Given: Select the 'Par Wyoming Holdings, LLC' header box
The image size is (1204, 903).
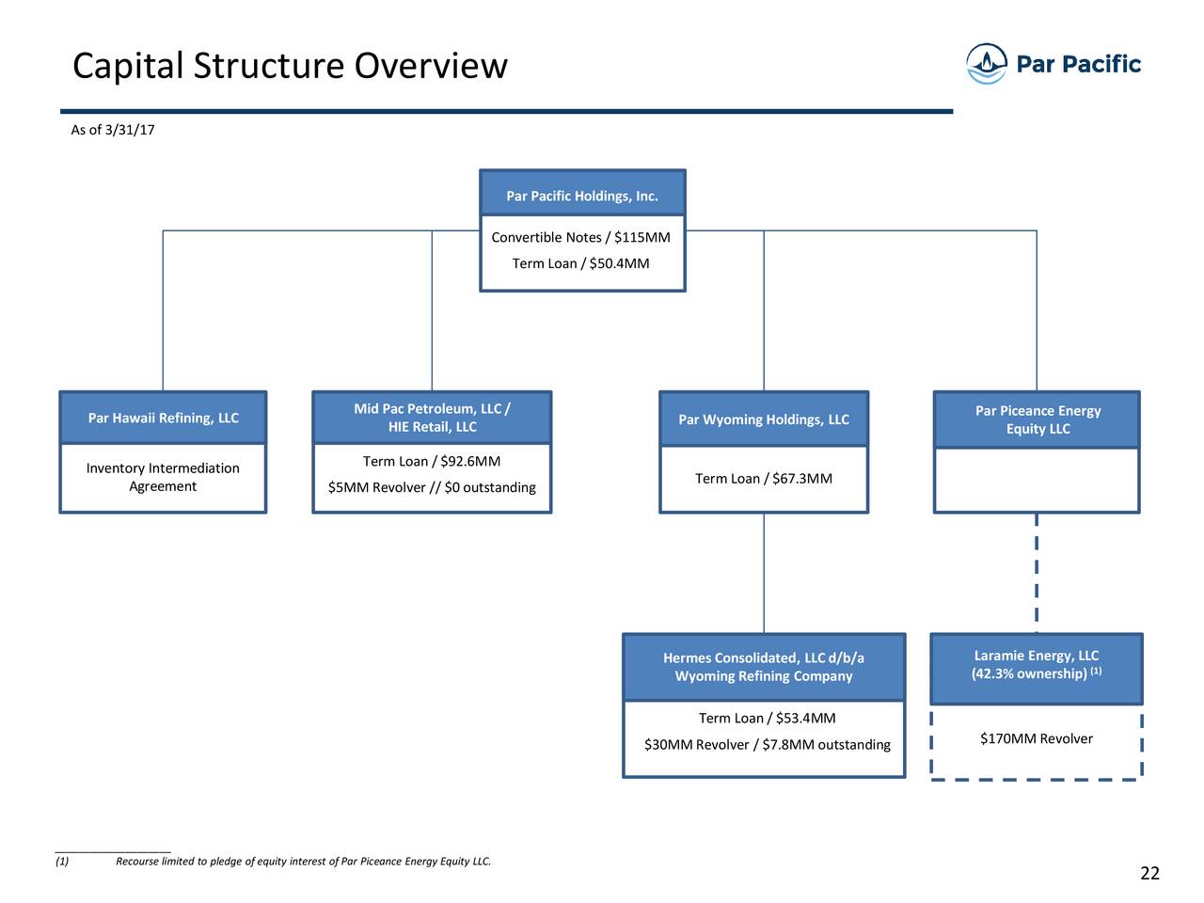Looking at the screenshot, I should [764, 420].
